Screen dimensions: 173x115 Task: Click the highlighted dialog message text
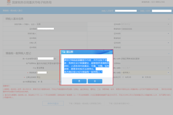pos(86,66)
